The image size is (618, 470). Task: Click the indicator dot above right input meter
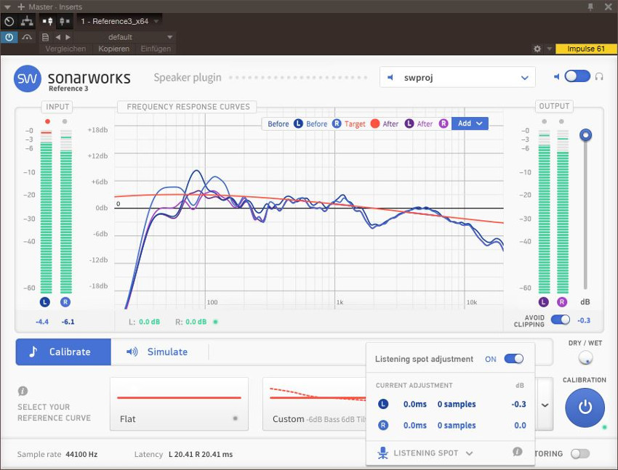point(65,121)
